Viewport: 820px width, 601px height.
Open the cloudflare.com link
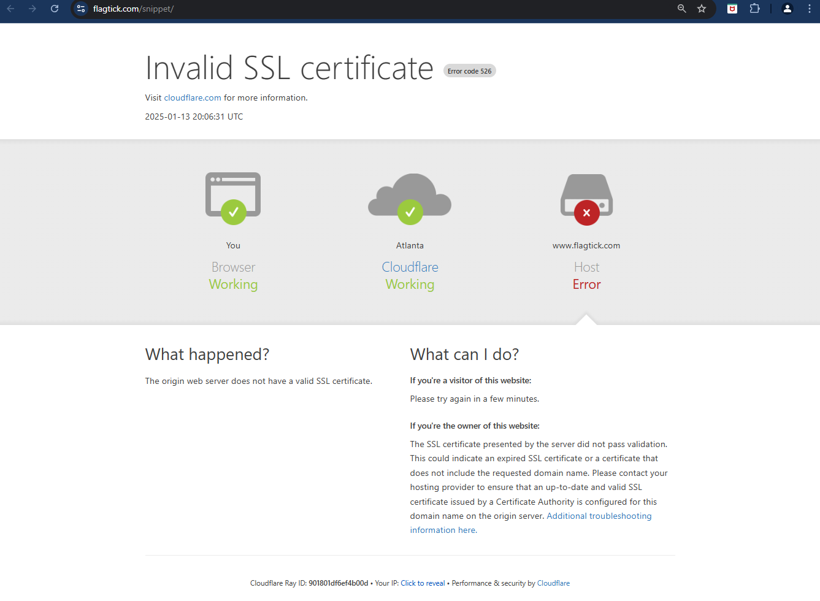pos(192,98)
